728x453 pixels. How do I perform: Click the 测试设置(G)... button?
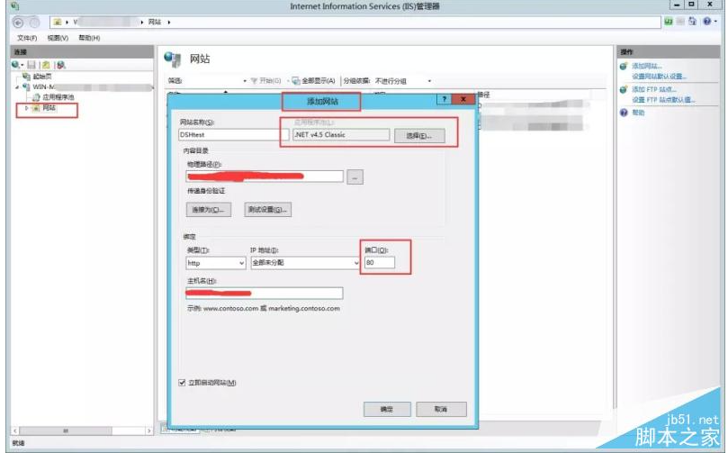[x=268, y=210]
